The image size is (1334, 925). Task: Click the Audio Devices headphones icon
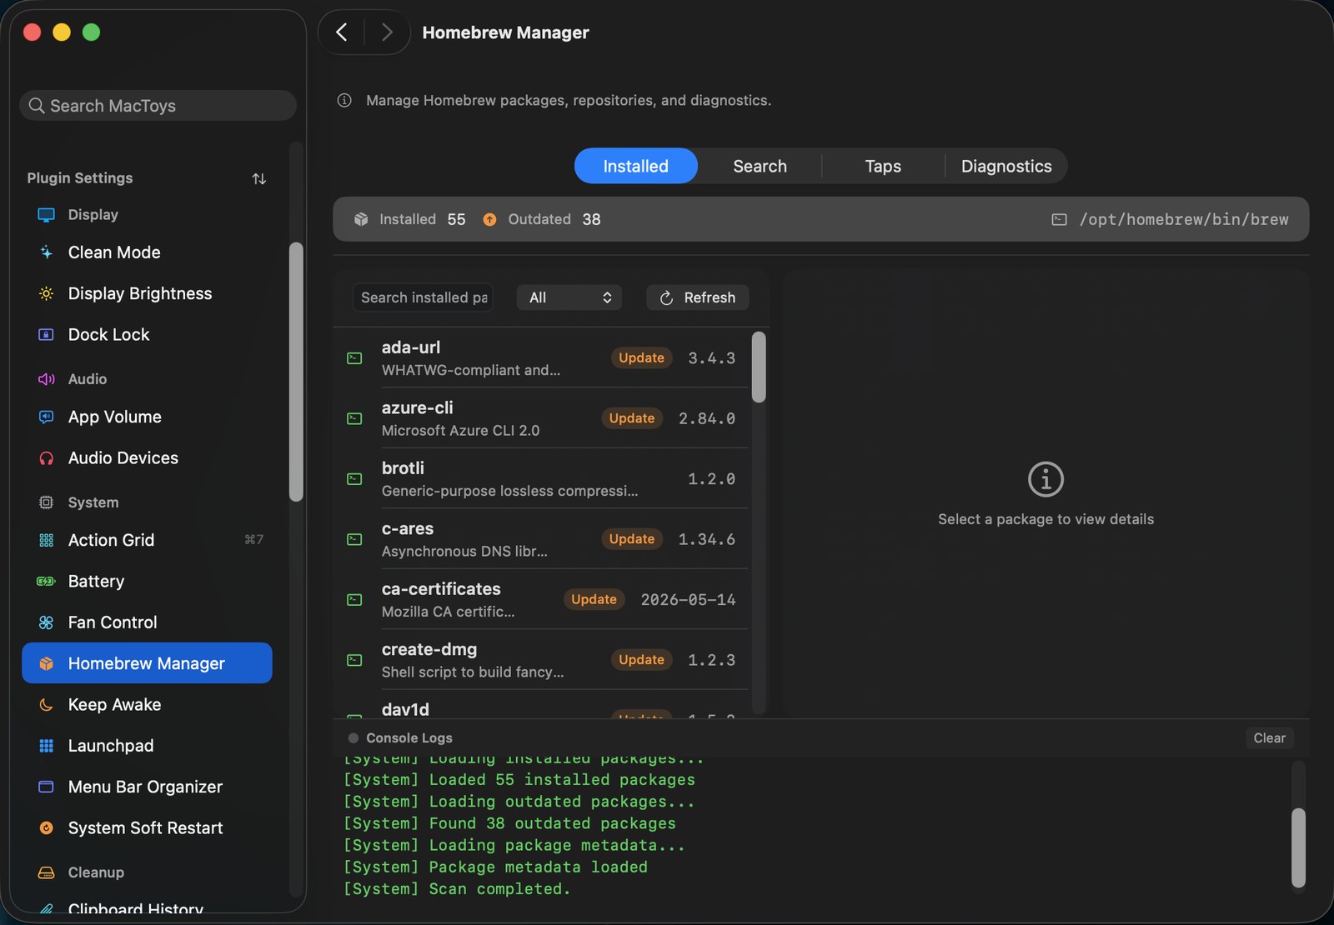(x=46, y=458)
